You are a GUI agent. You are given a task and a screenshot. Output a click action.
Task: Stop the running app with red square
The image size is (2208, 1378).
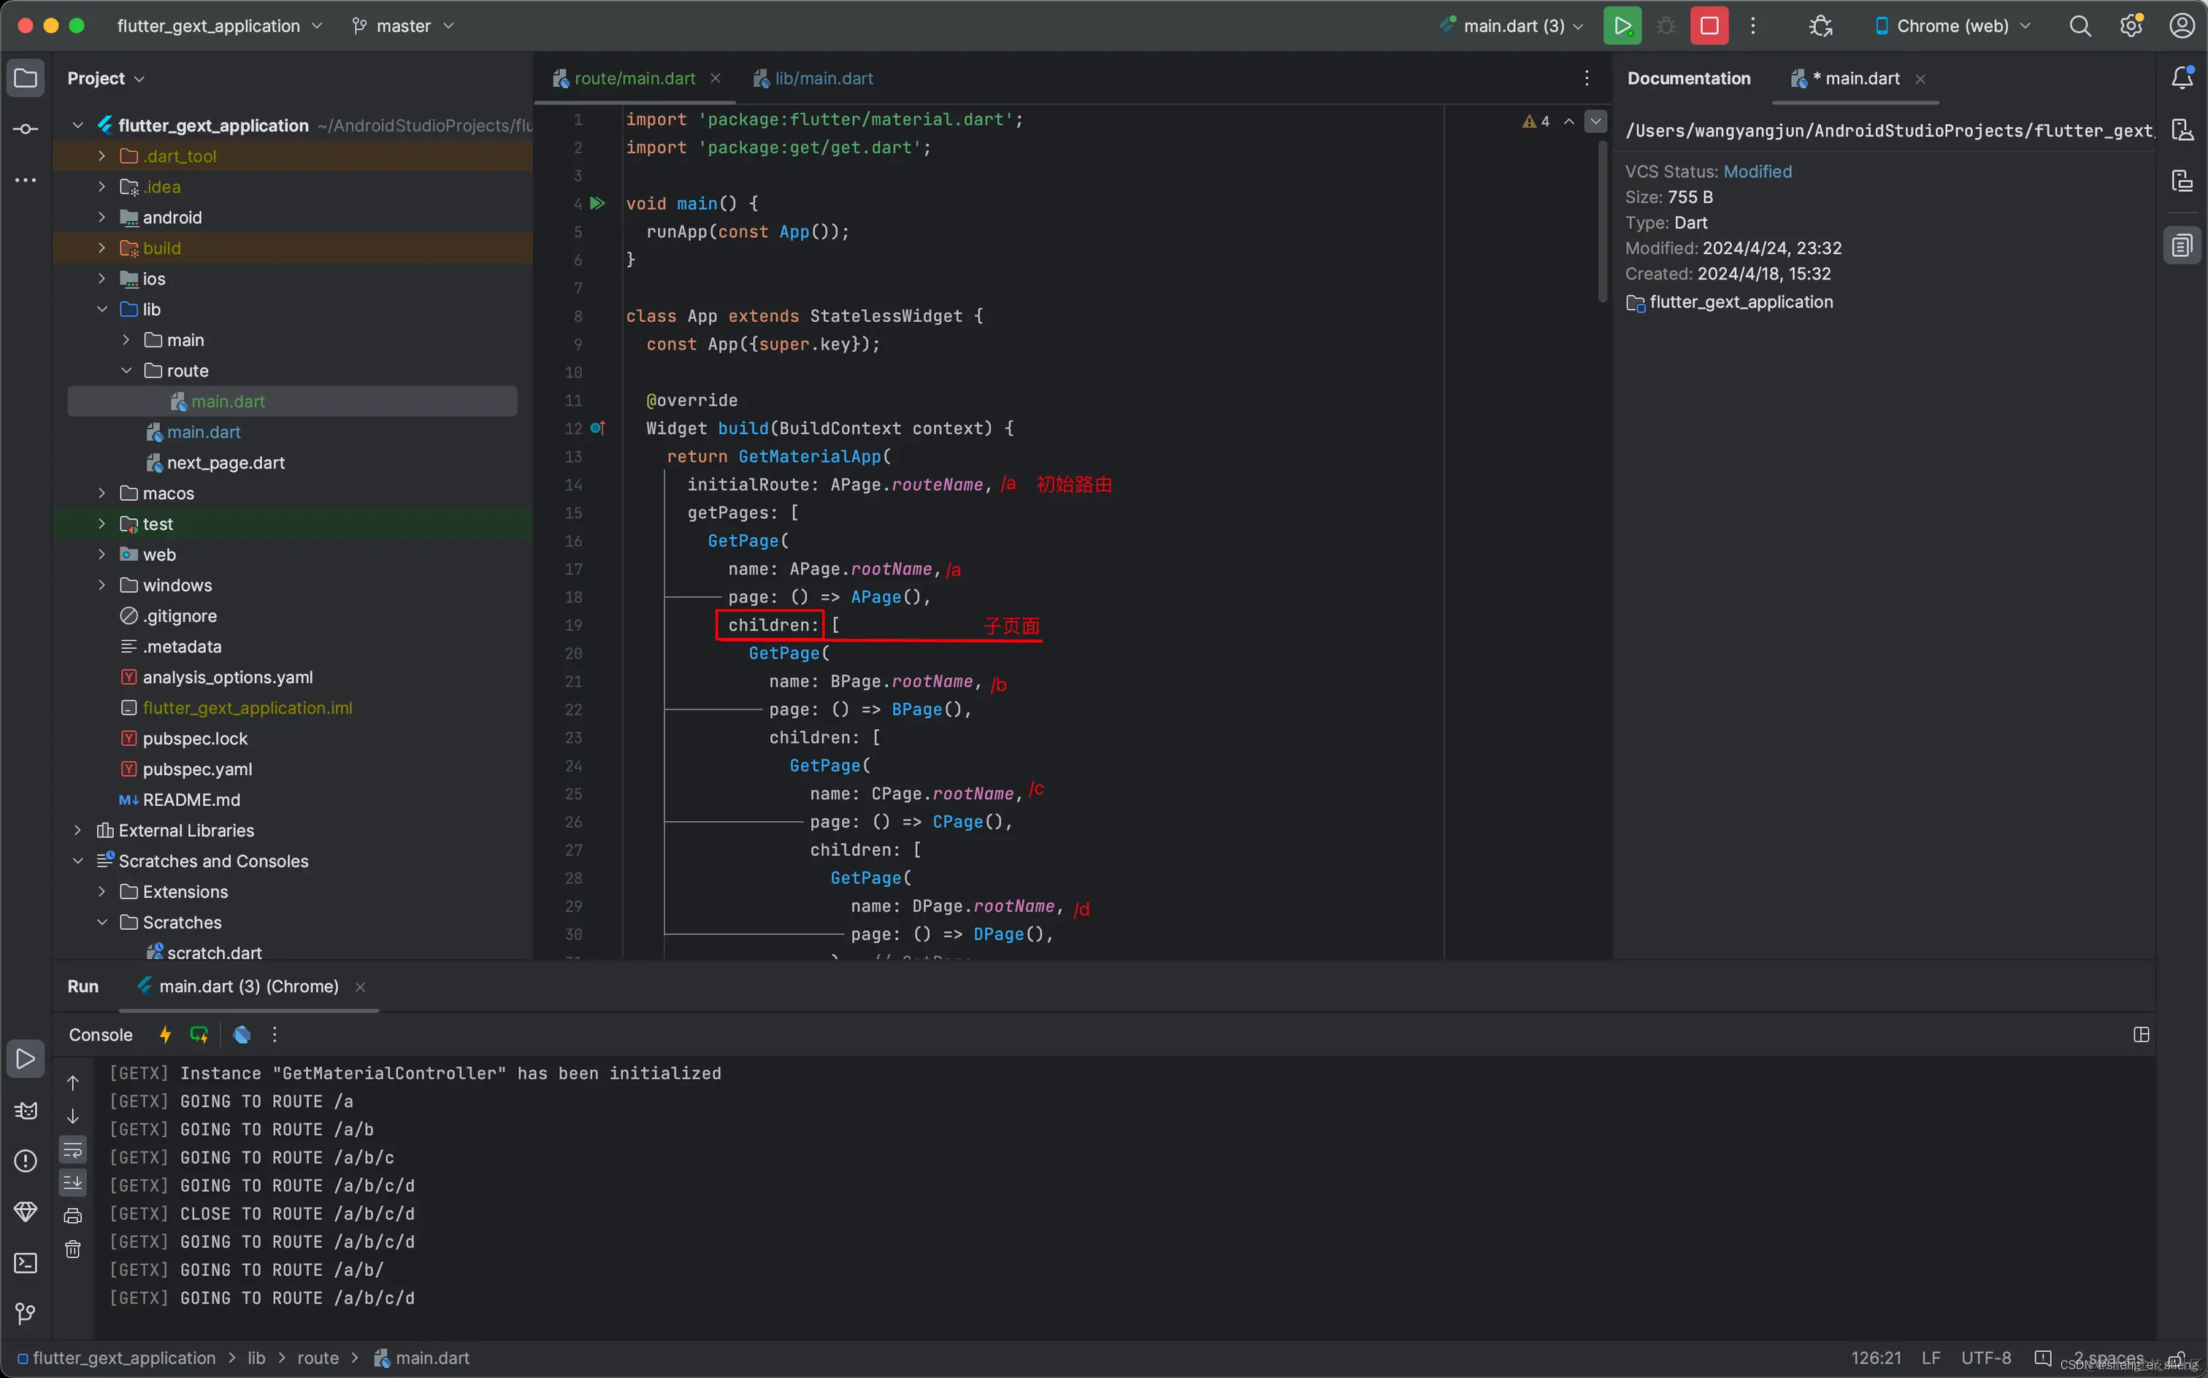tap(1709, 26)
